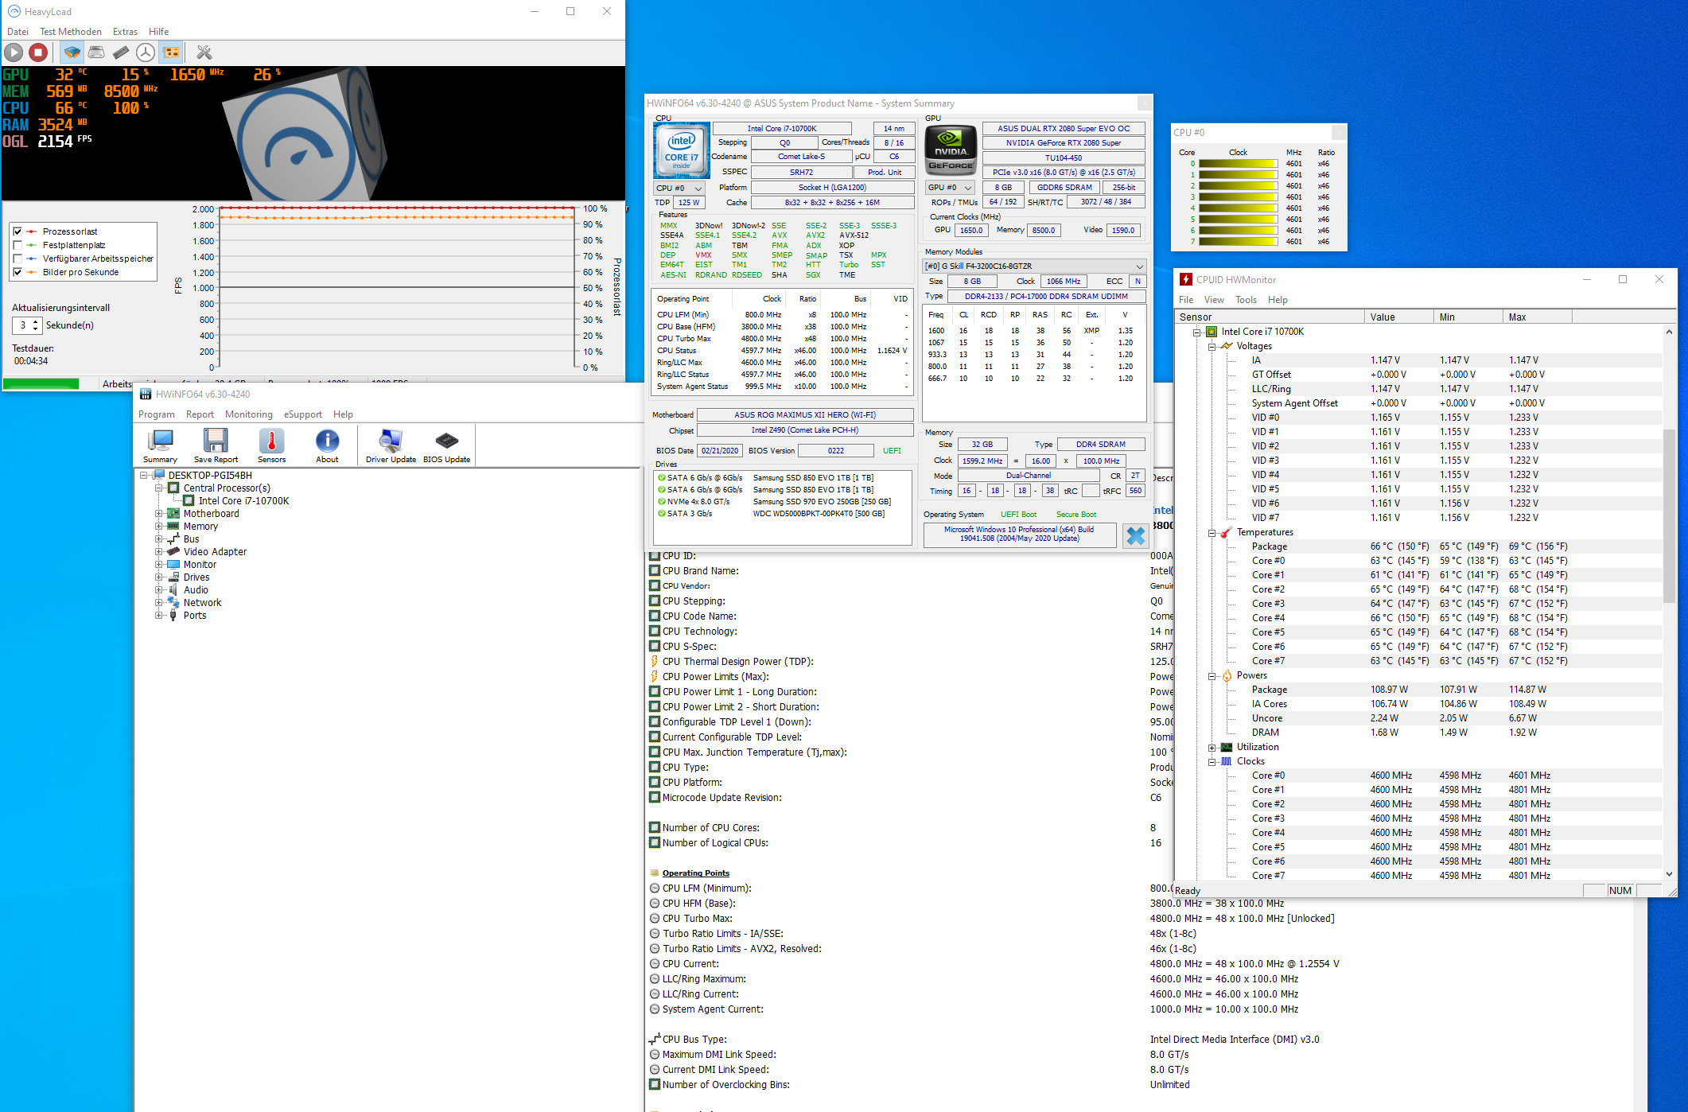Click the Clocks section icon in HWMonitor
This screenshot has height=1112, width=1688.
(1227, 762)
